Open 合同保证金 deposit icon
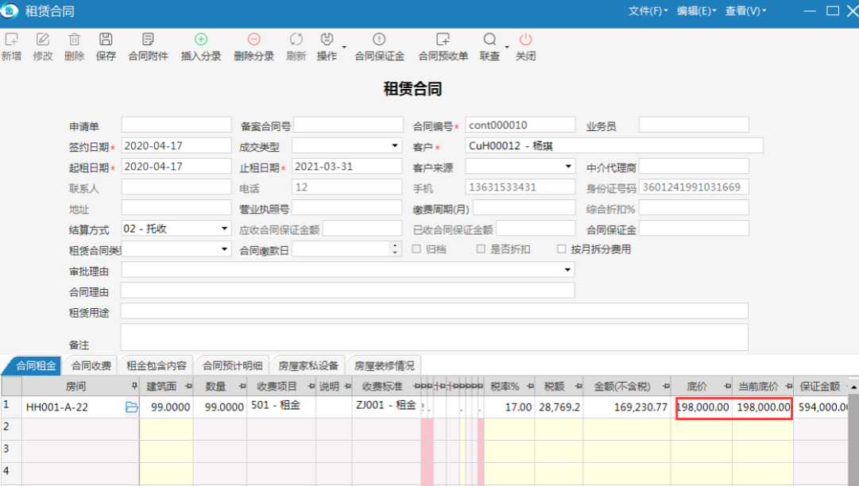859x486 pixels. coord(379,40)
